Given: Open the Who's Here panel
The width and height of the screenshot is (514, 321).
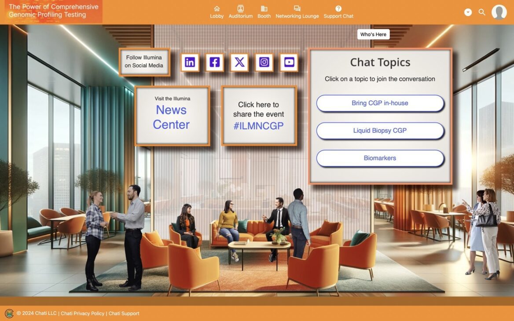Looking at the screenshot, I should click(373, 34).
